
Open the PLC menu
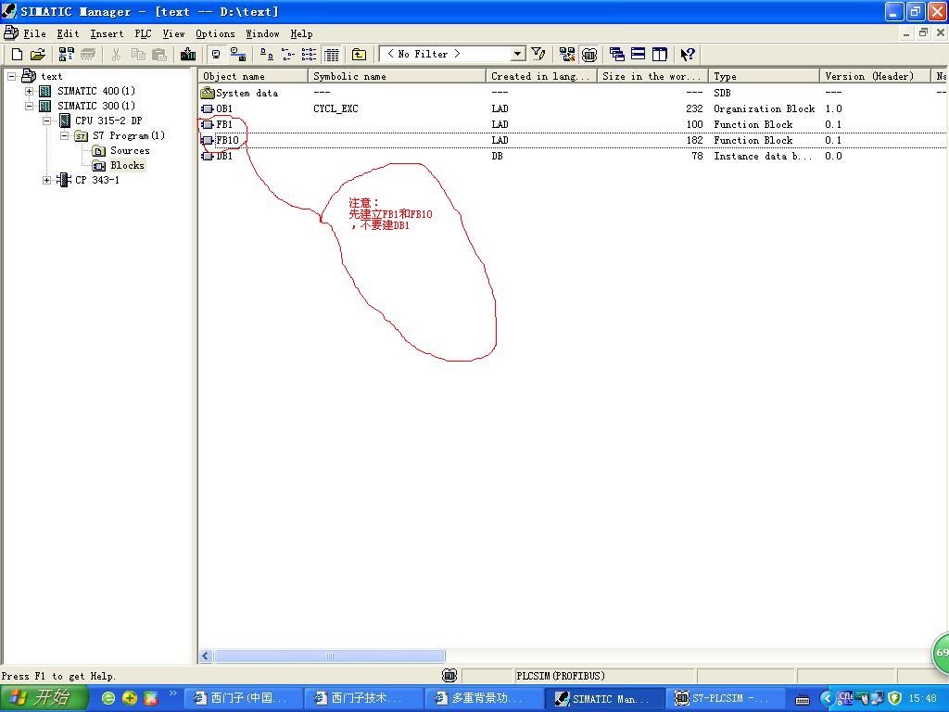pyautogui.click(x=143, y=34)
